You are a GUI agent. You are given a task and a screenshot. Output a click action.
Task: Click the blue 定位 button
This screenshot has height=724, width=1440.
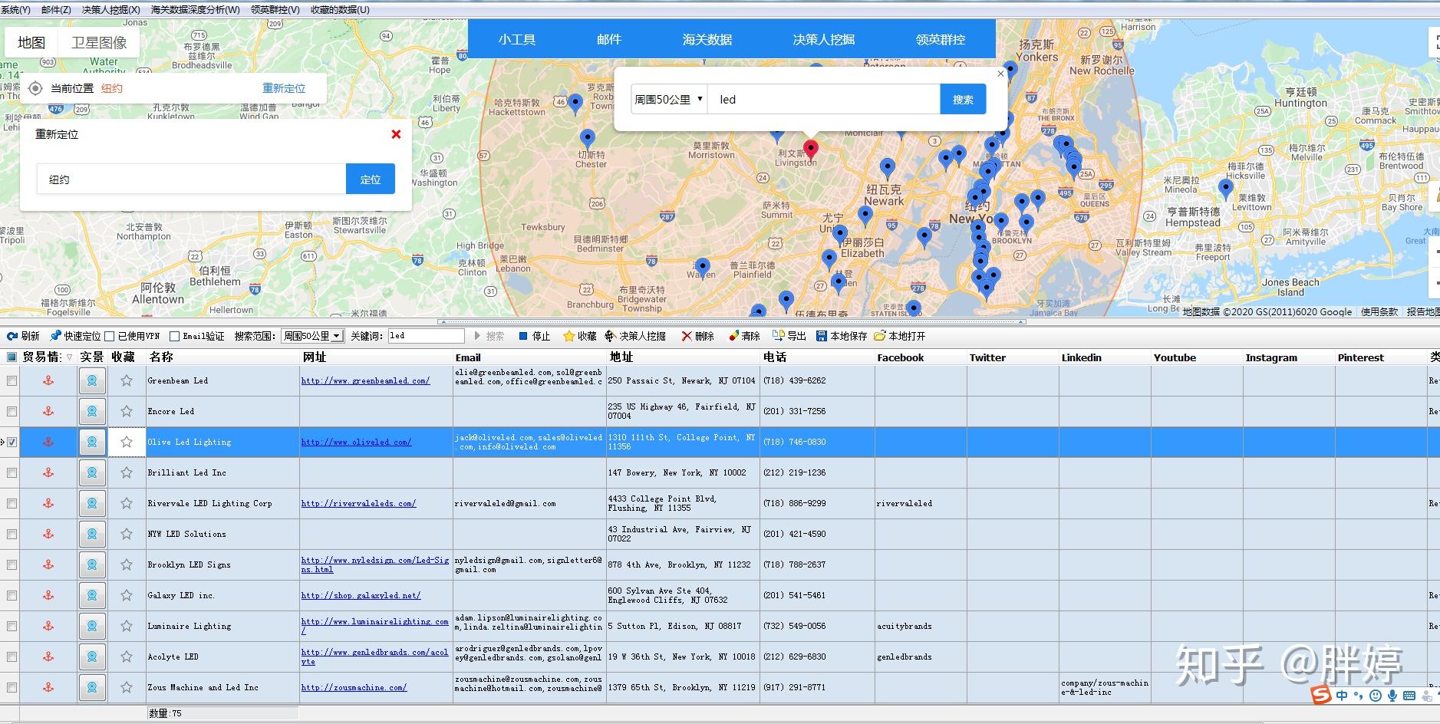point(370,179)
